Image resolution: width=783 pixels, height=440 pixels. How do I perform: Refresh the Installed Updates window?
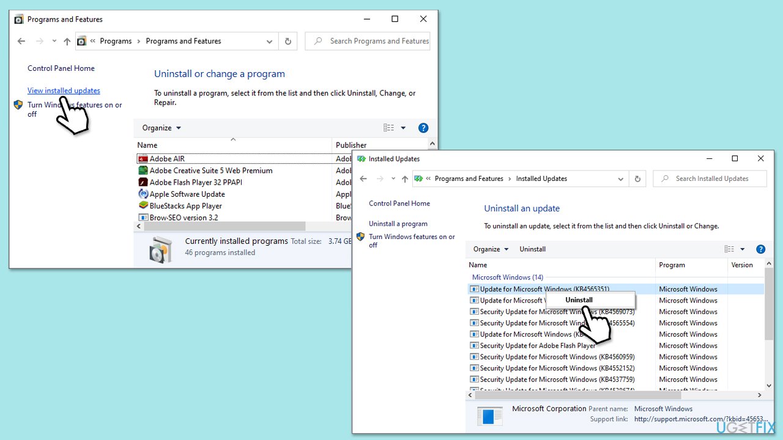637,178
